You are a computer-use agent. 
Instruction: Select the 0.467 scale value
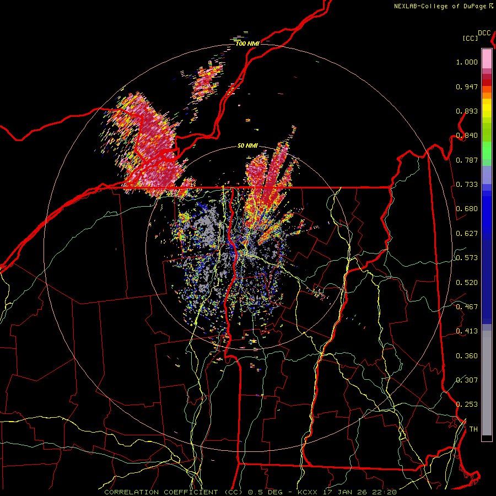(467, 307)
